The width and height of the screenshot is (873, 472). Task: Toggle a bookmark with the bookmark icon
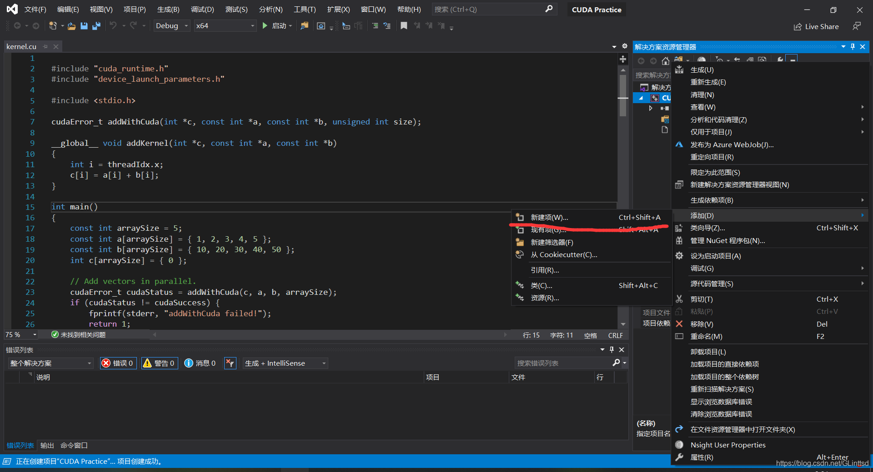click(x=404, y=26)
